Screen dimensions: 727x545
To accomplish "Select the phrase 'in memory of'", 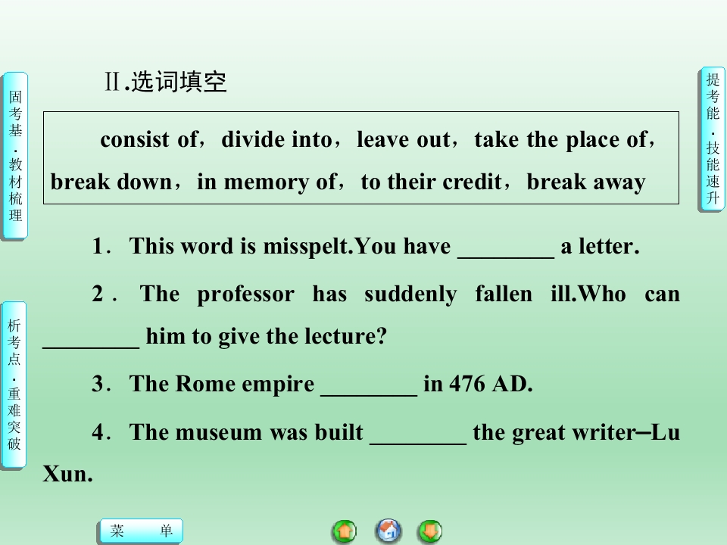I will point(267,182).
